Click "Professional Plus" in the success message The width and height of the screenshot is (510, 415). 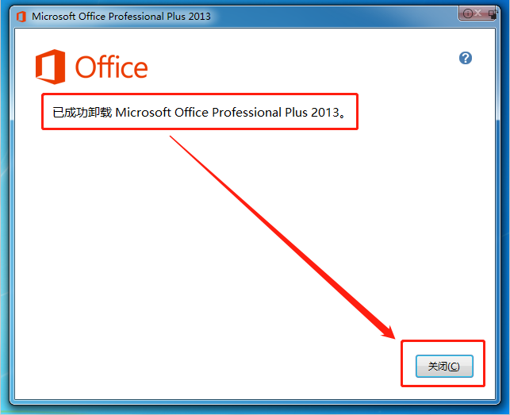click(259, 113)
